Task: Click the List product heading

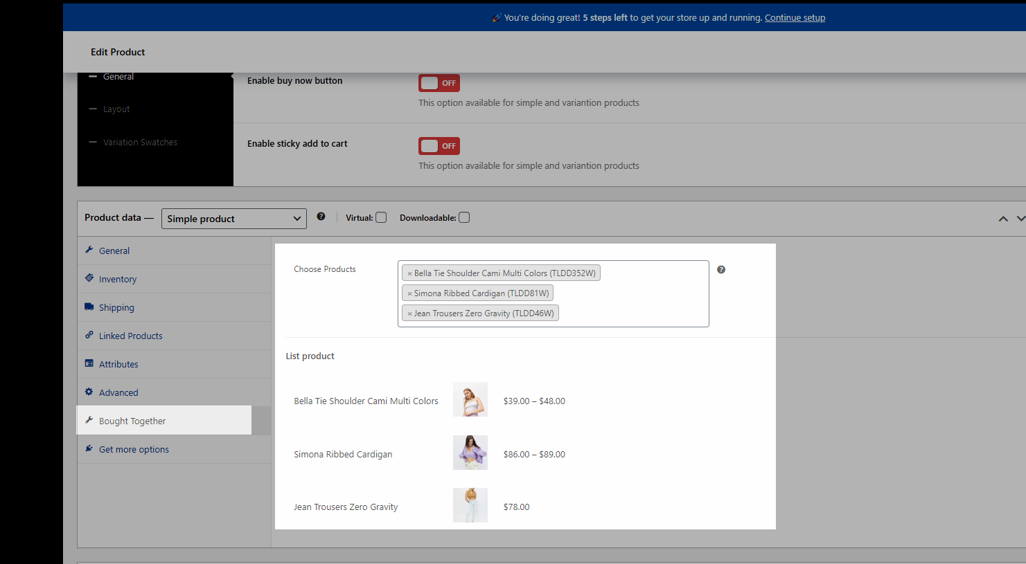Action: pyautogui.click(x=310, y=356)
